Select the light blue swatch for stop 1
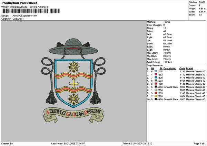Image resolution: width=207 pixels, height=146 pixels. tap(156, 71)
